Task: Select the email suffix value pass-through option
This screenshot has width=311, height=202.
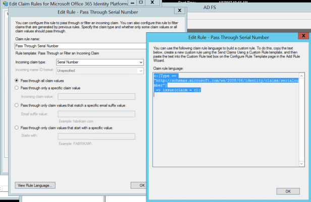Action: point(17,105)
